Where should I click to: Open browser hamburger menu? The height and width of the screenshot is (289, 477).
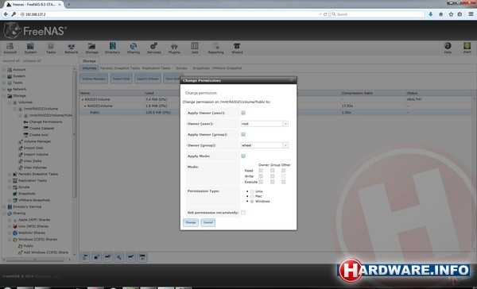471,14
